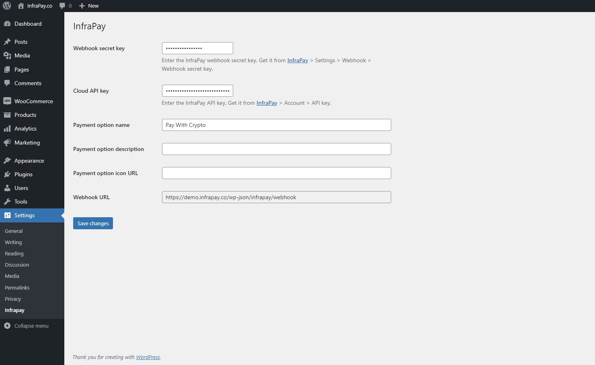Screen dimensions: 595x365
Task: Open Marketing menu label
Action: click(x=27, y=143)
